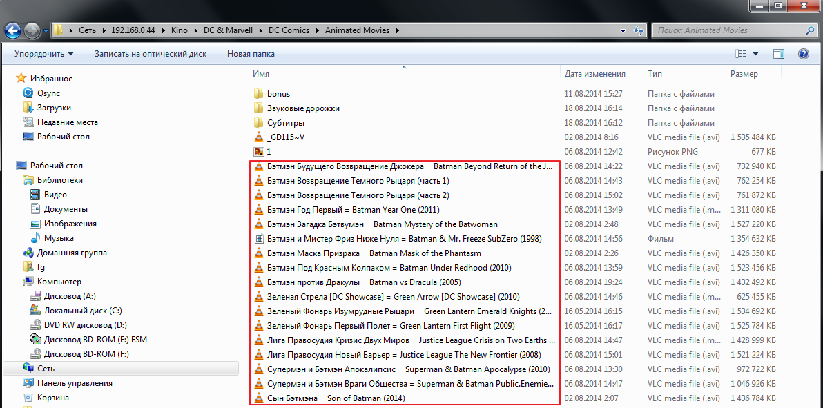The width and height of the screenshot is (823, 408).
Task: Select file Green Lantern First Flight (2009)
Action: (391, 326)
